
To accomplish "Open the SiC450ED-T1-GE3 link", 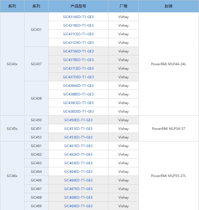I will click(78, 120).
